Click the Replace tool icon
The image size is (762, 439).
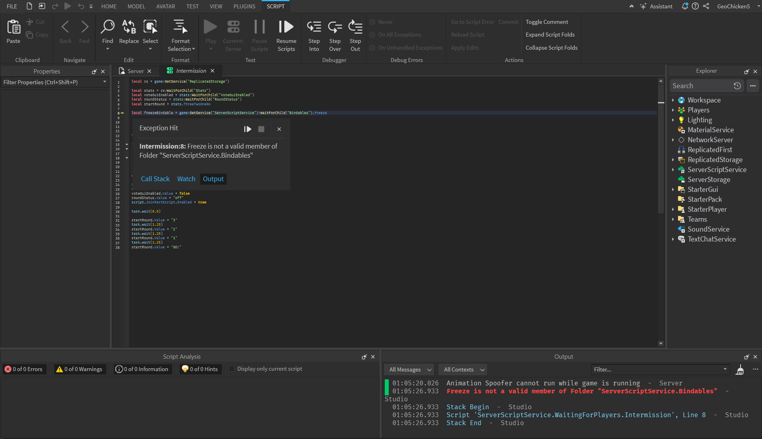tap(129, 27)
